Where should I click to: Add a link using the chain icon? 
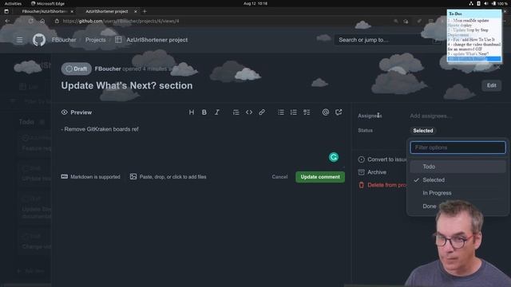pyautogui.click(x=262, y=112)
